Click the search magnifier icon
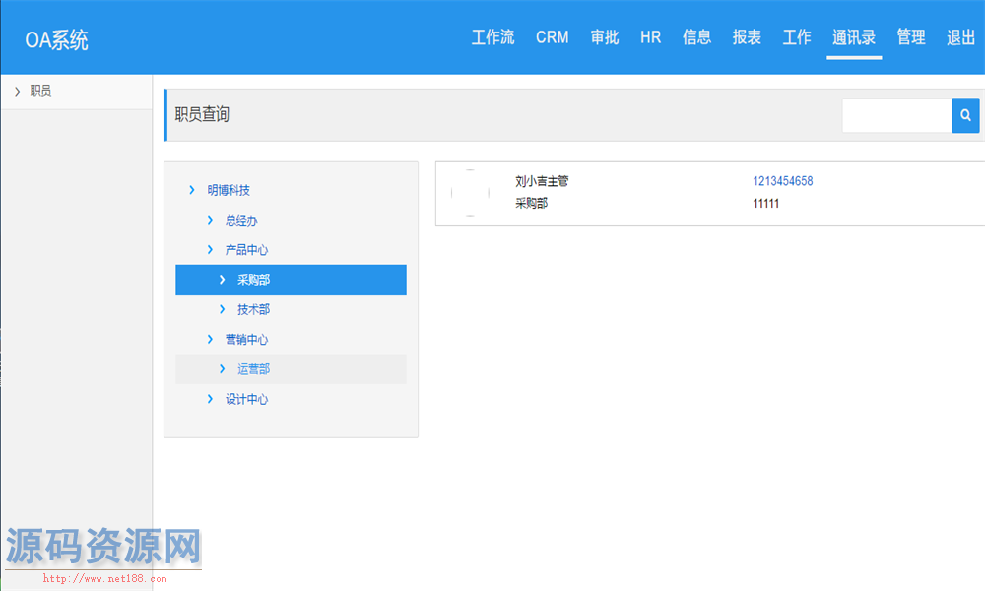This screenshot has width=985, height=591. coord(964,115)
